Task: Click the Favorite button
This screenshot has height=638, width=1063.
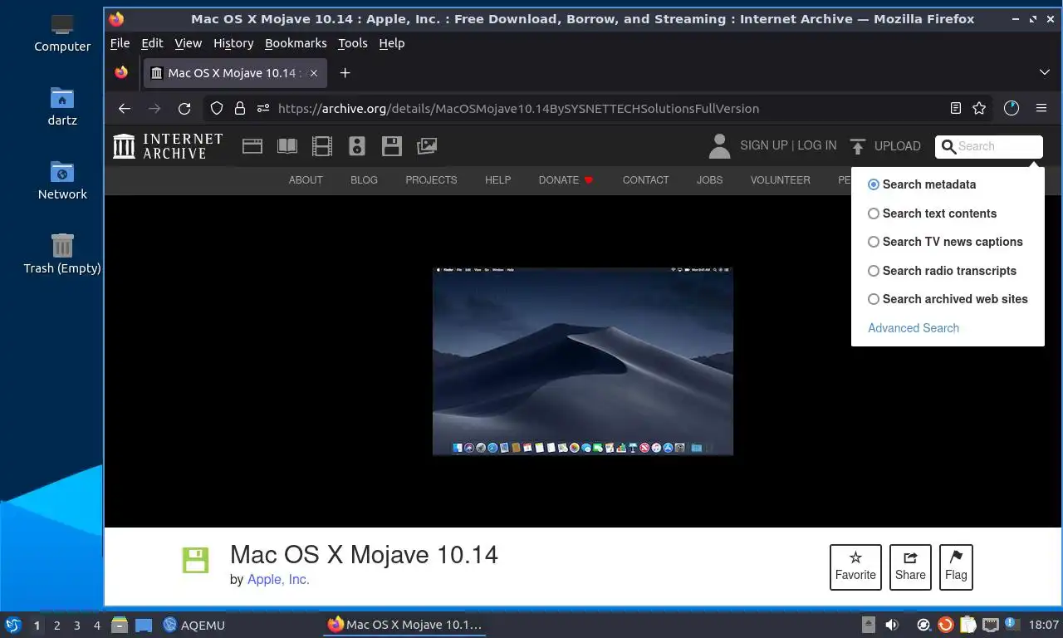Action: [x=855, y=567]
